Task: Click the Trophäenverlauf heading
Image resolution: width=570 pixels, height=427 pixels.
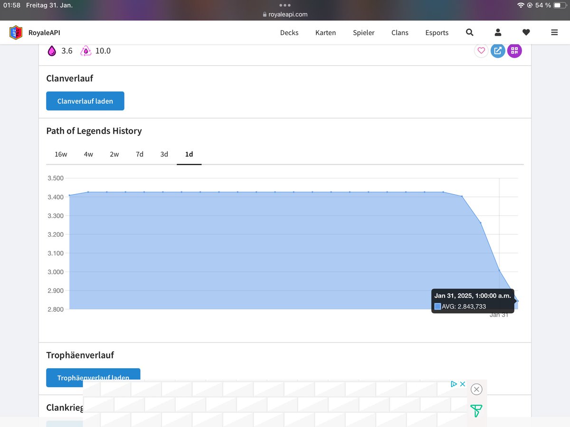Action: (80, 355)
